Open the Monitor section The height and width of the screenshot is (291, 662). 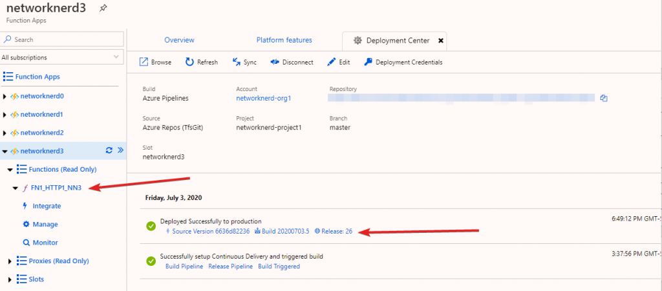click(x=45, y=243)
